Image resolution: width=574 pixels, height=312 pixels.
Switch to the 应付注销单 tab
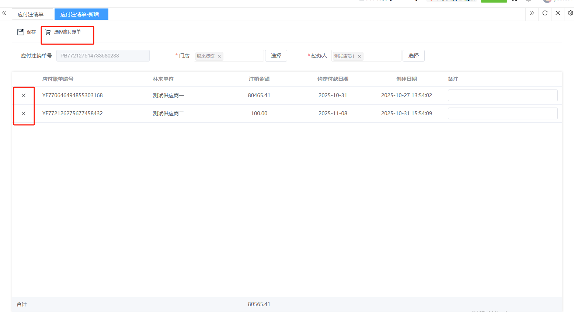click(x=31, y=14)
